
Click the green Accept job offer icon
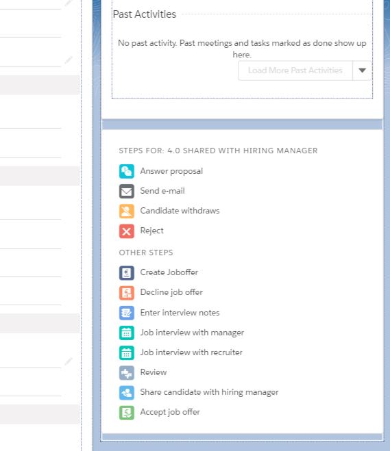coord(126,413)
